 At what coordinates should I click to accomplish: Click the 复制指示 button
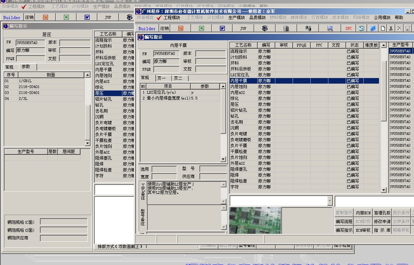coord(344,213)
